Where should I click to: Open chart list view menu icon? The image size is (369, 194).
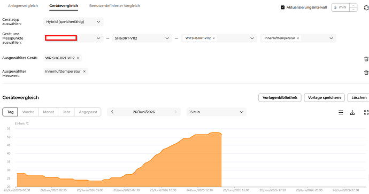pyautogui.click(x=341, y=113)
